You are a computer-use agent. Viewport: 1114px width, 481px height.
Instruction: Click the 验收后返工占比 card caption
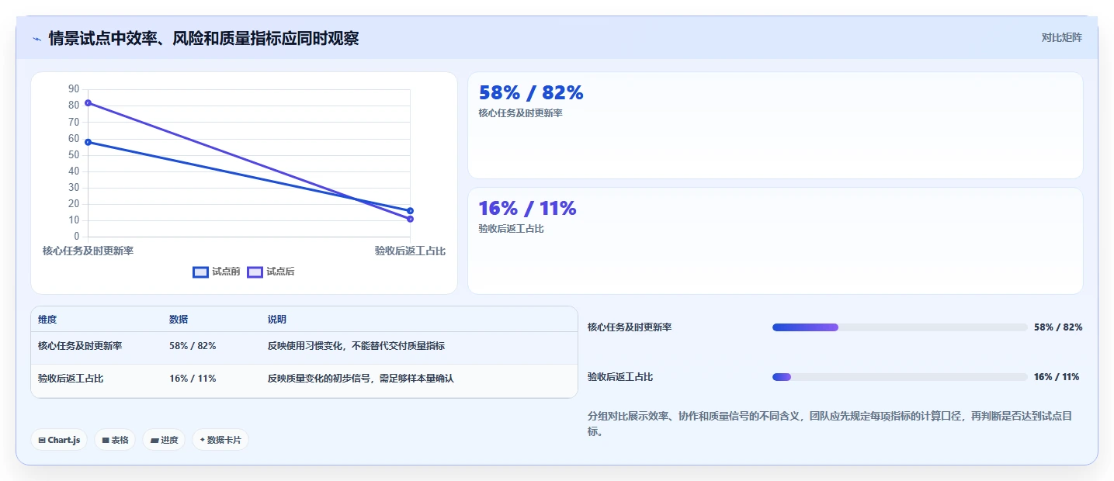(x=512, y=229)
